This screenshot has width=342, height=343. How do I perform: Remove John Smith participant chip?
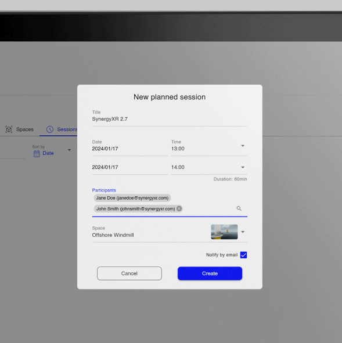(179, 209)
